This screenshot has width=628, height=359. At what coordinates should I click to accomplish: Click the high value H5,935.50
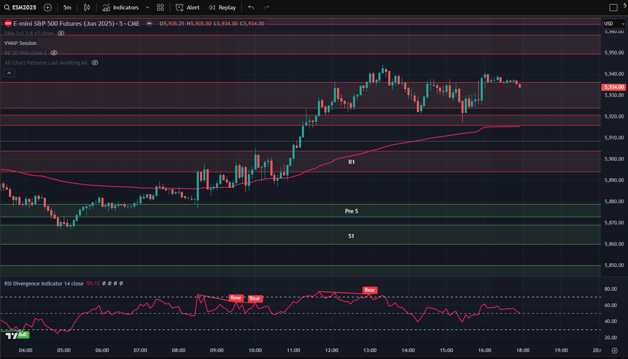coord(199,23)
